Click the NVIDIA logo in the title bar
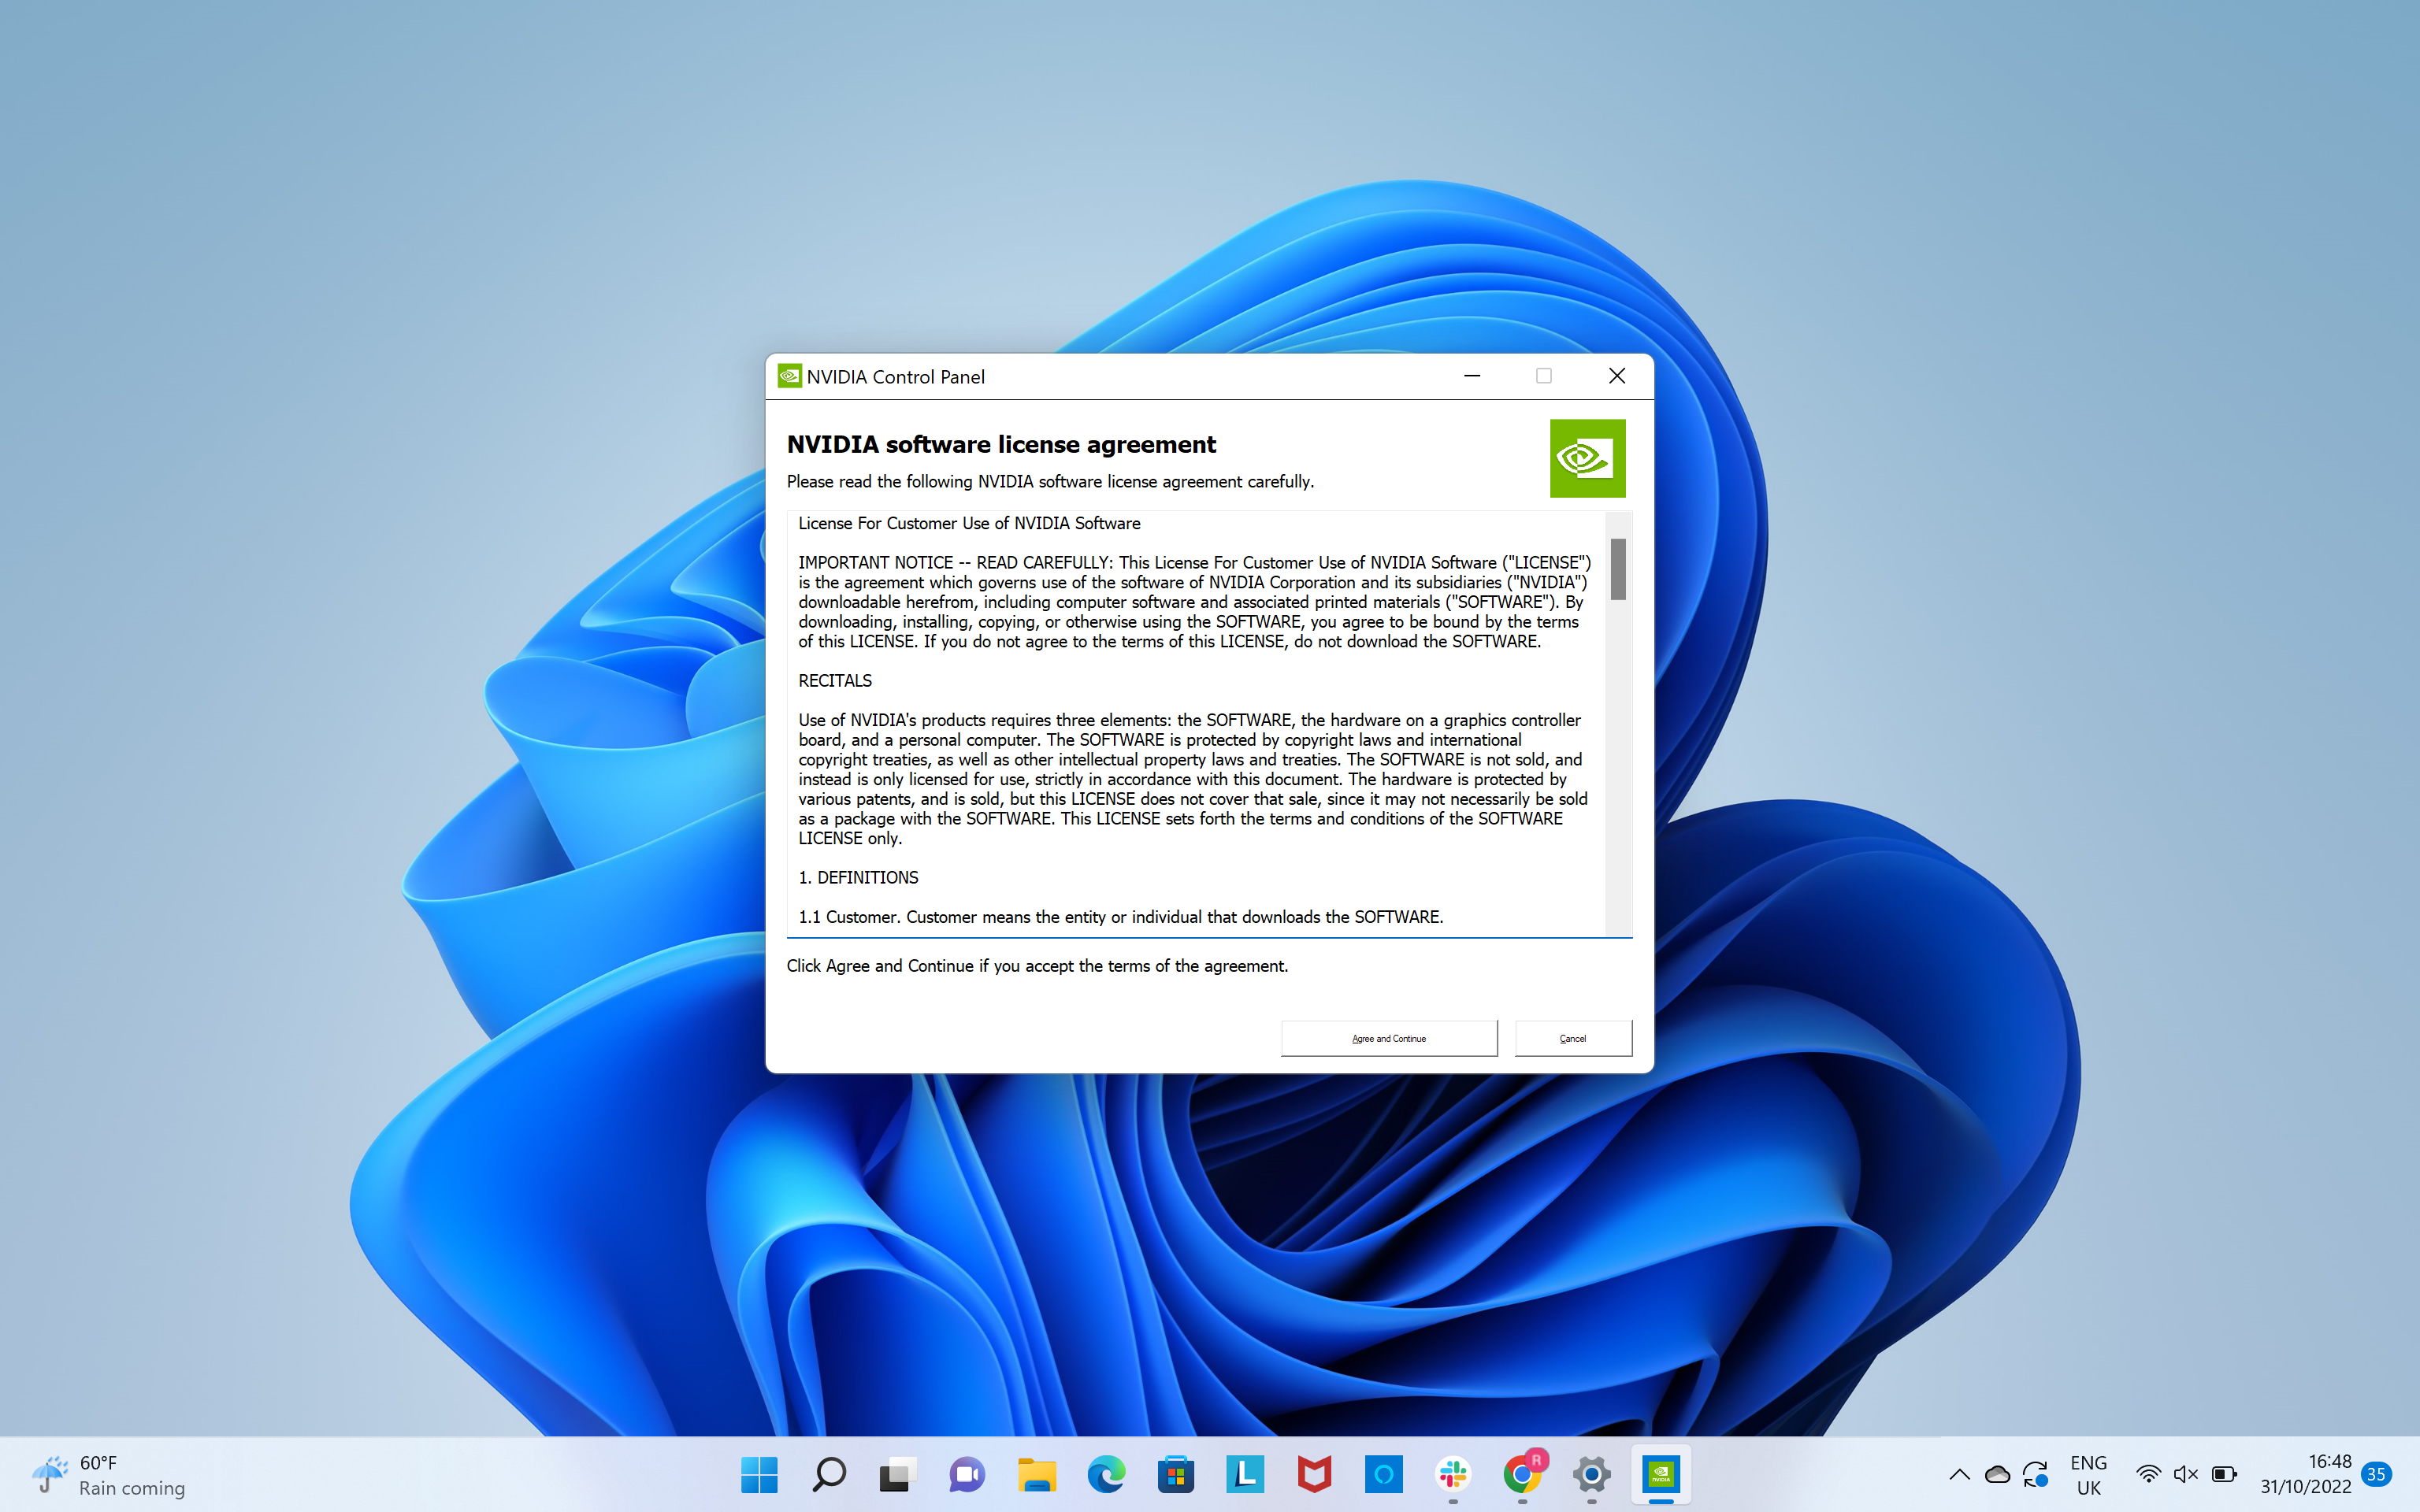The image size is (2420, 1512). (790, 376)
